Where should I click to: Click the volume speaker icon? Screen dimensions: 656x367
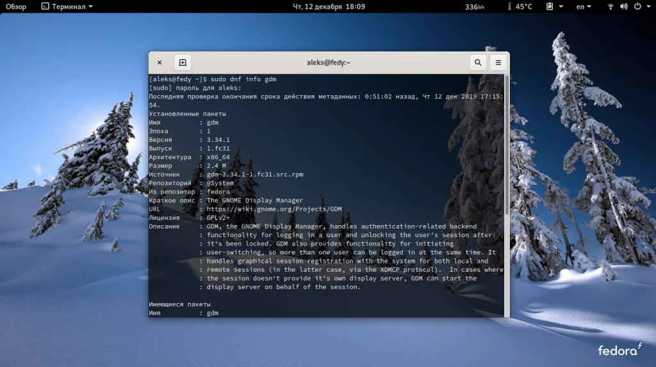[624, 6]
